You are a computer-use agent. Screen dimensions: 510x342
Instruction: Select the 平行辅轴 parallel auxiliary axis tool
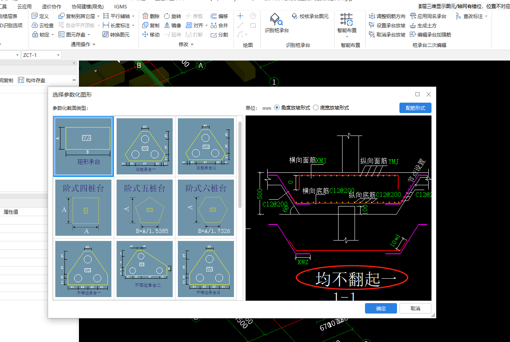click(x=116, y=16)
